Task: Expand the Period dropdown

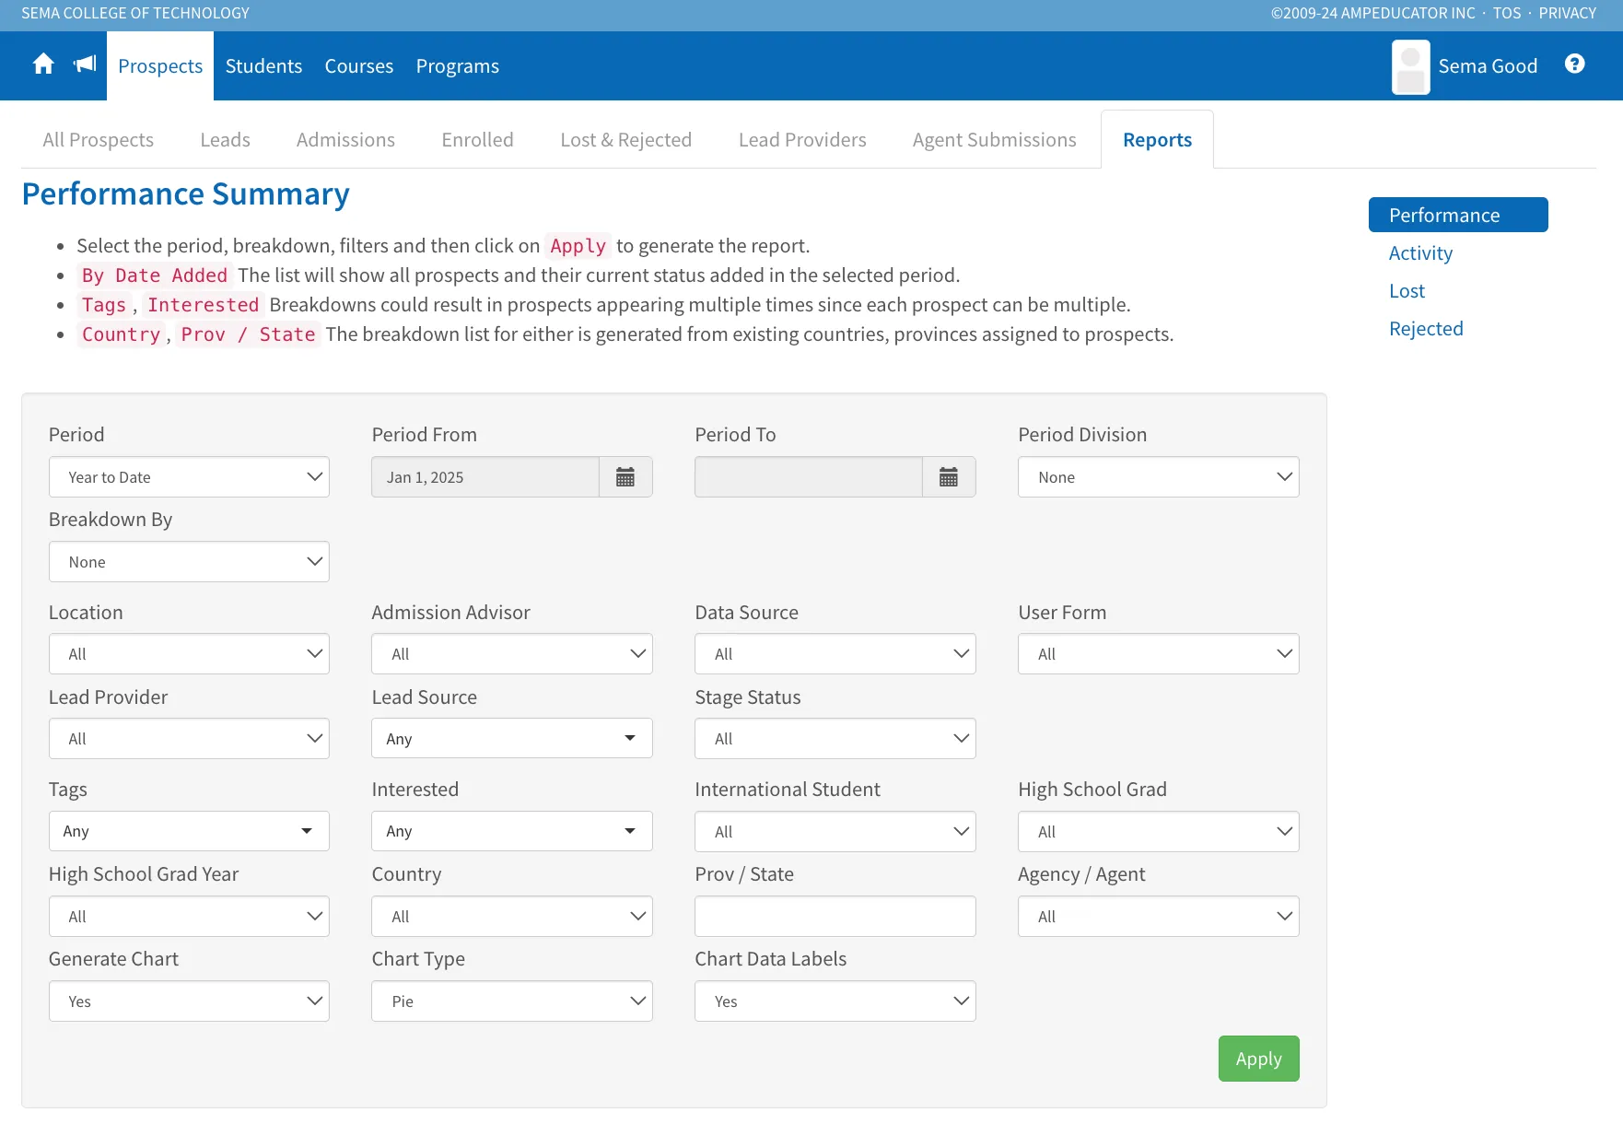Action: point(189,477)
